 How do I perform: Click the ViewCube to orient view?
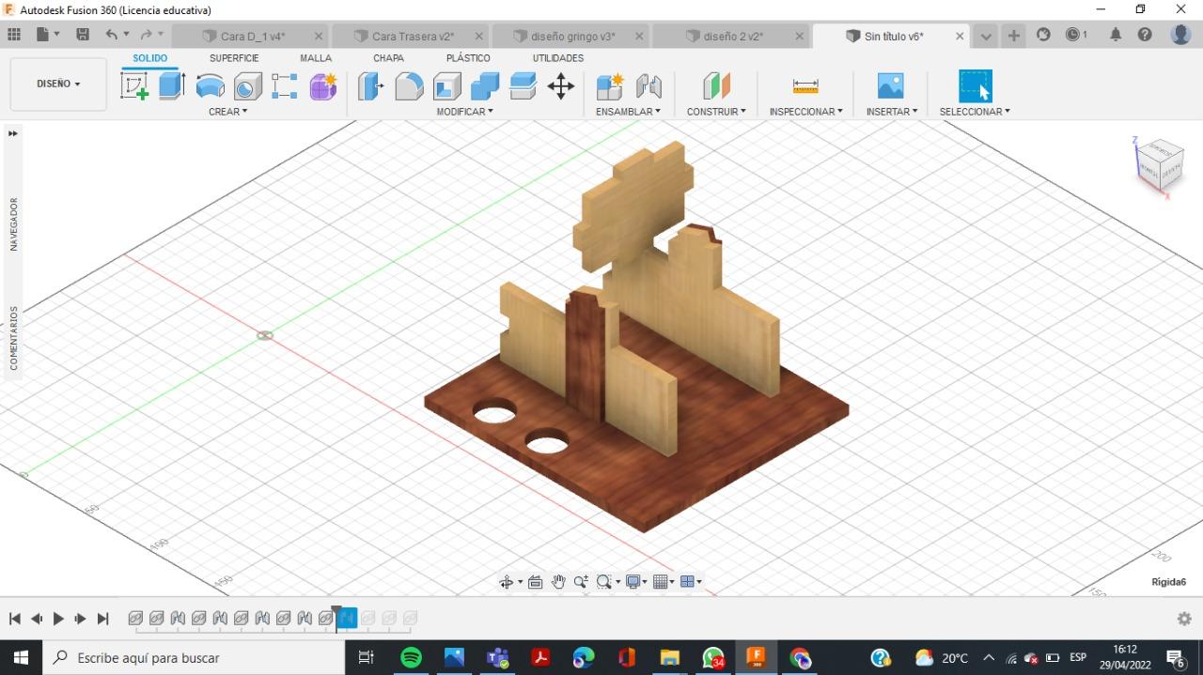tap(1159, 166)
